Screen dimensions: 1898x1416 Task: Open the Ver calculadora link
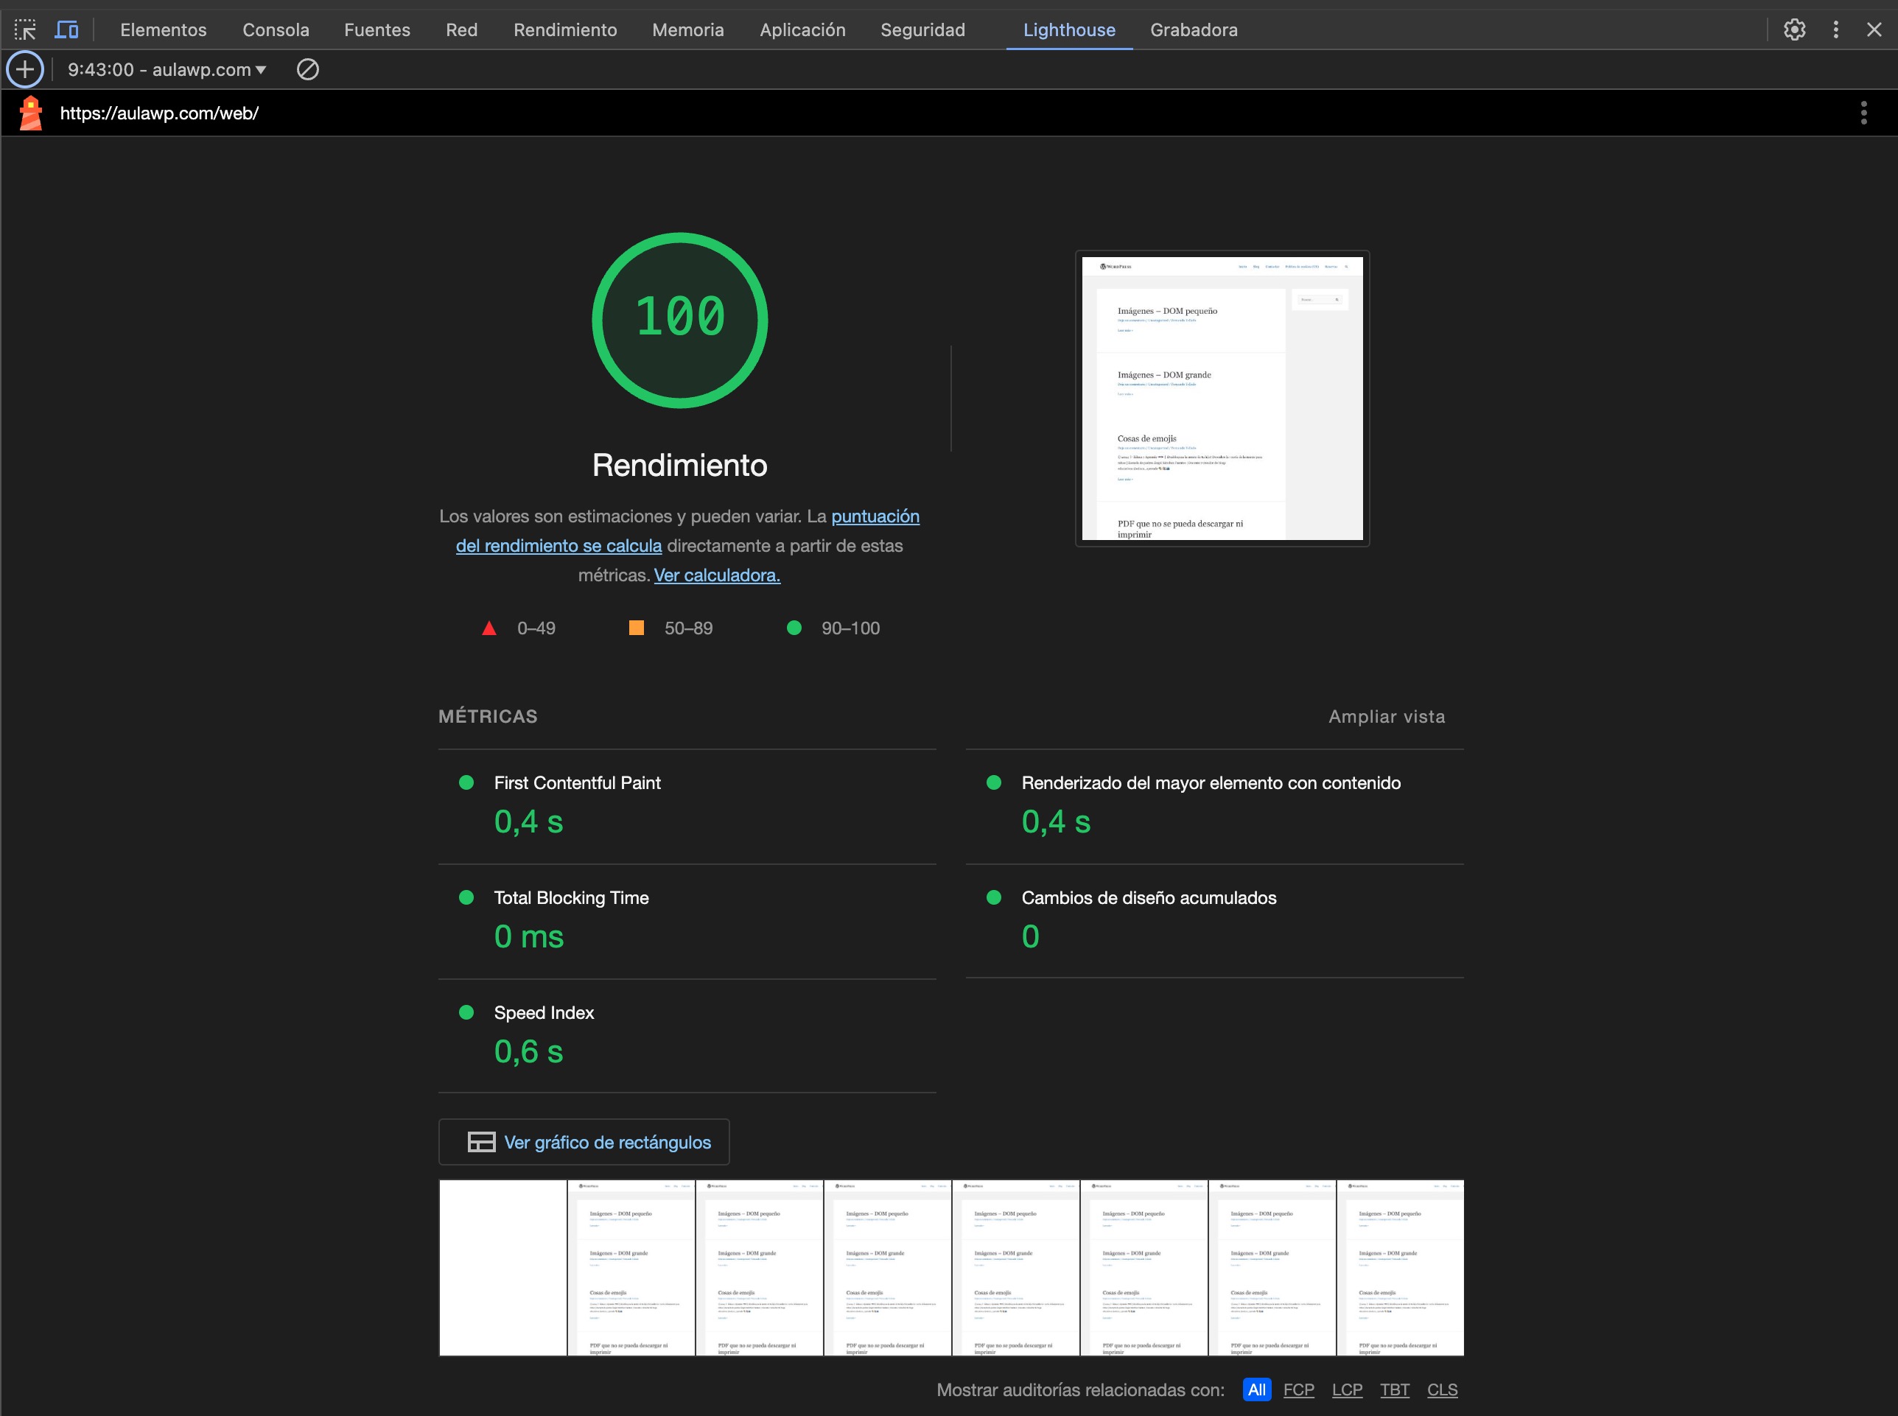pos(717,575)
